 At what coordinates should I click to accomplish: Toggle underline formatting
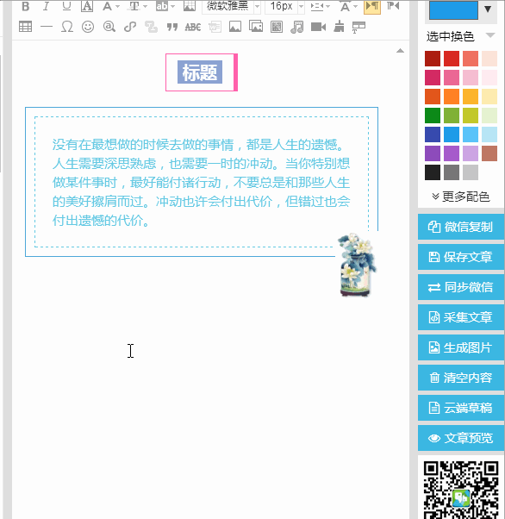coord(66,6)
